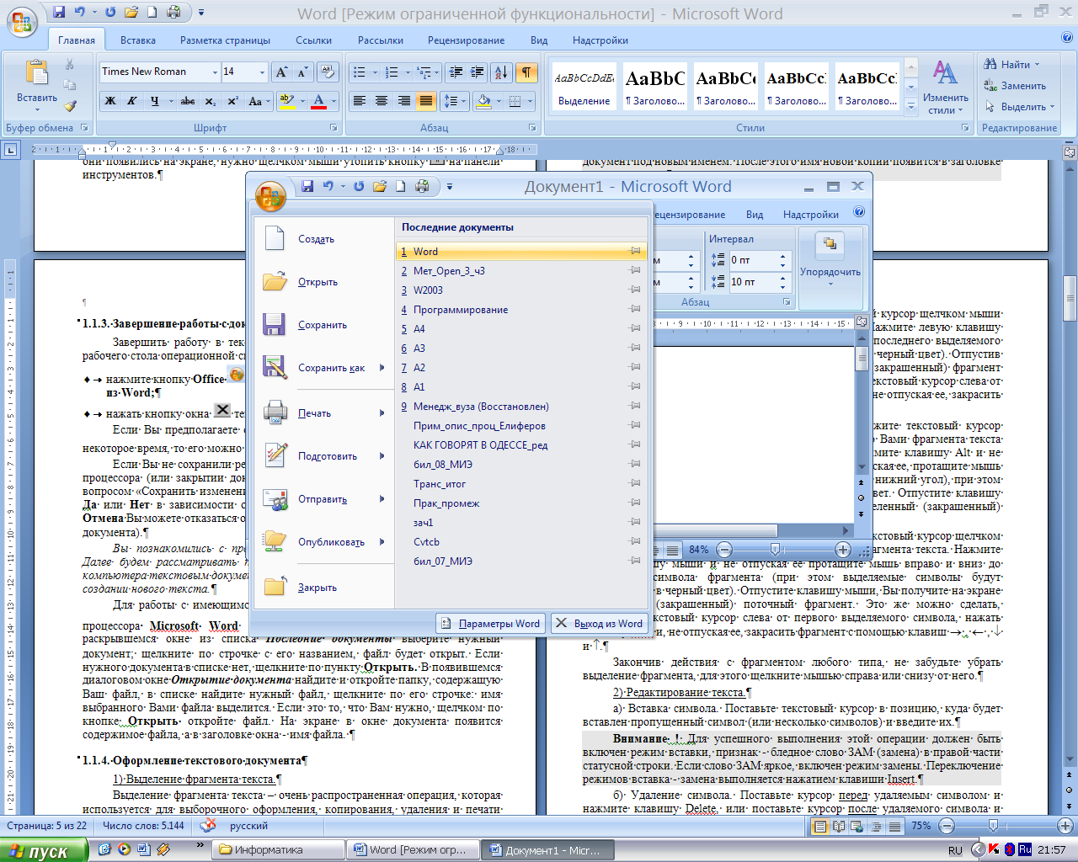Open the Times New Roman font dropdown
1078x862 pixels.
pos(215,72)
